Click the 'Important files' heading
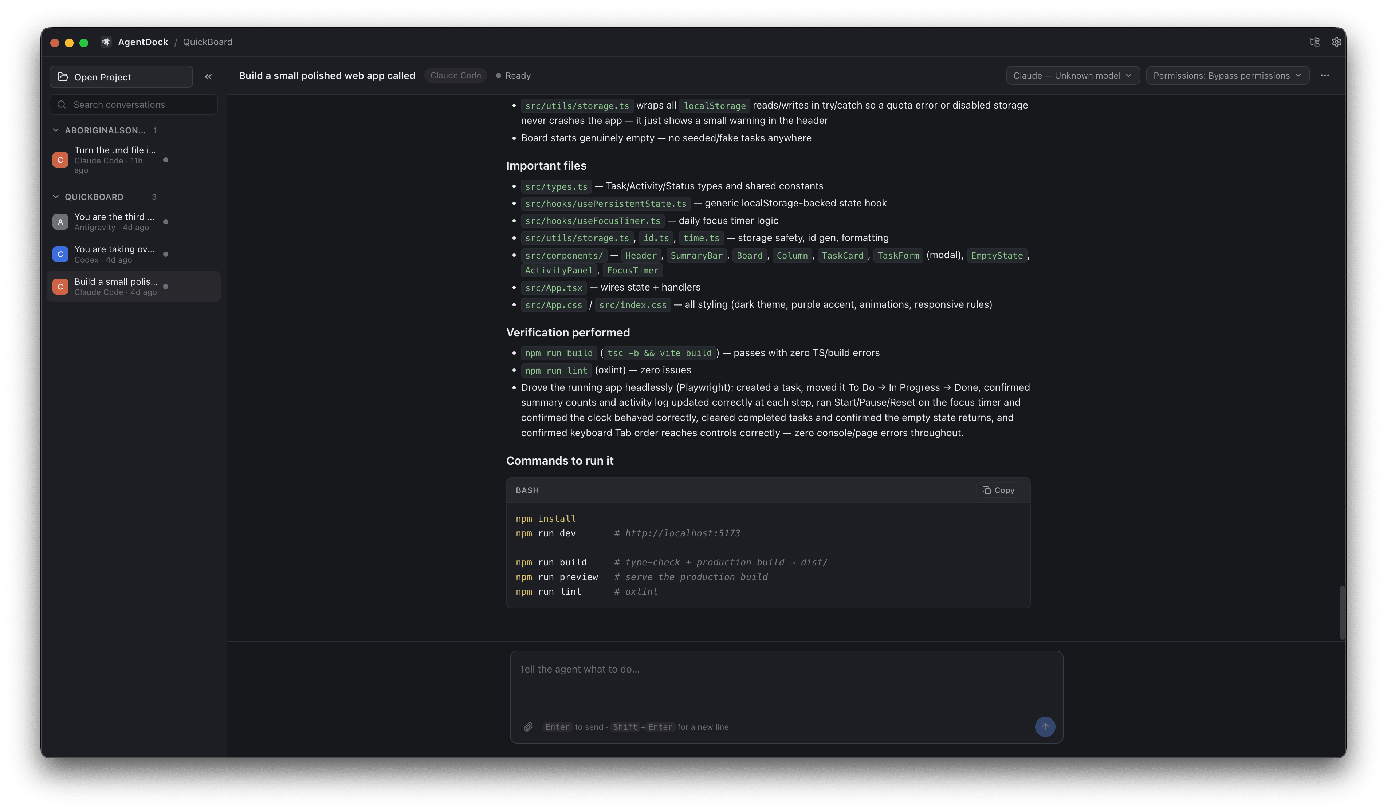The width and height of the screenshot is (1387, 812). (x=546, y=166)
